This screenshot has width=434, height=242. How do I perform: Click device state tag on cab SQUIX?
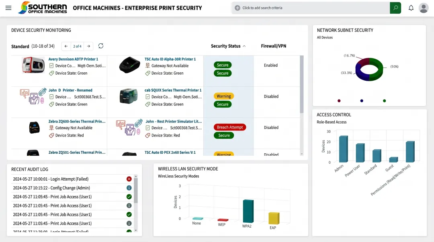coord(147,104)
